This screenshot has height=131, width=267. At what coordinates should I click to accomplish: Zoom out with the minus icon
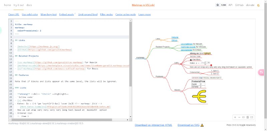point(239,117)
